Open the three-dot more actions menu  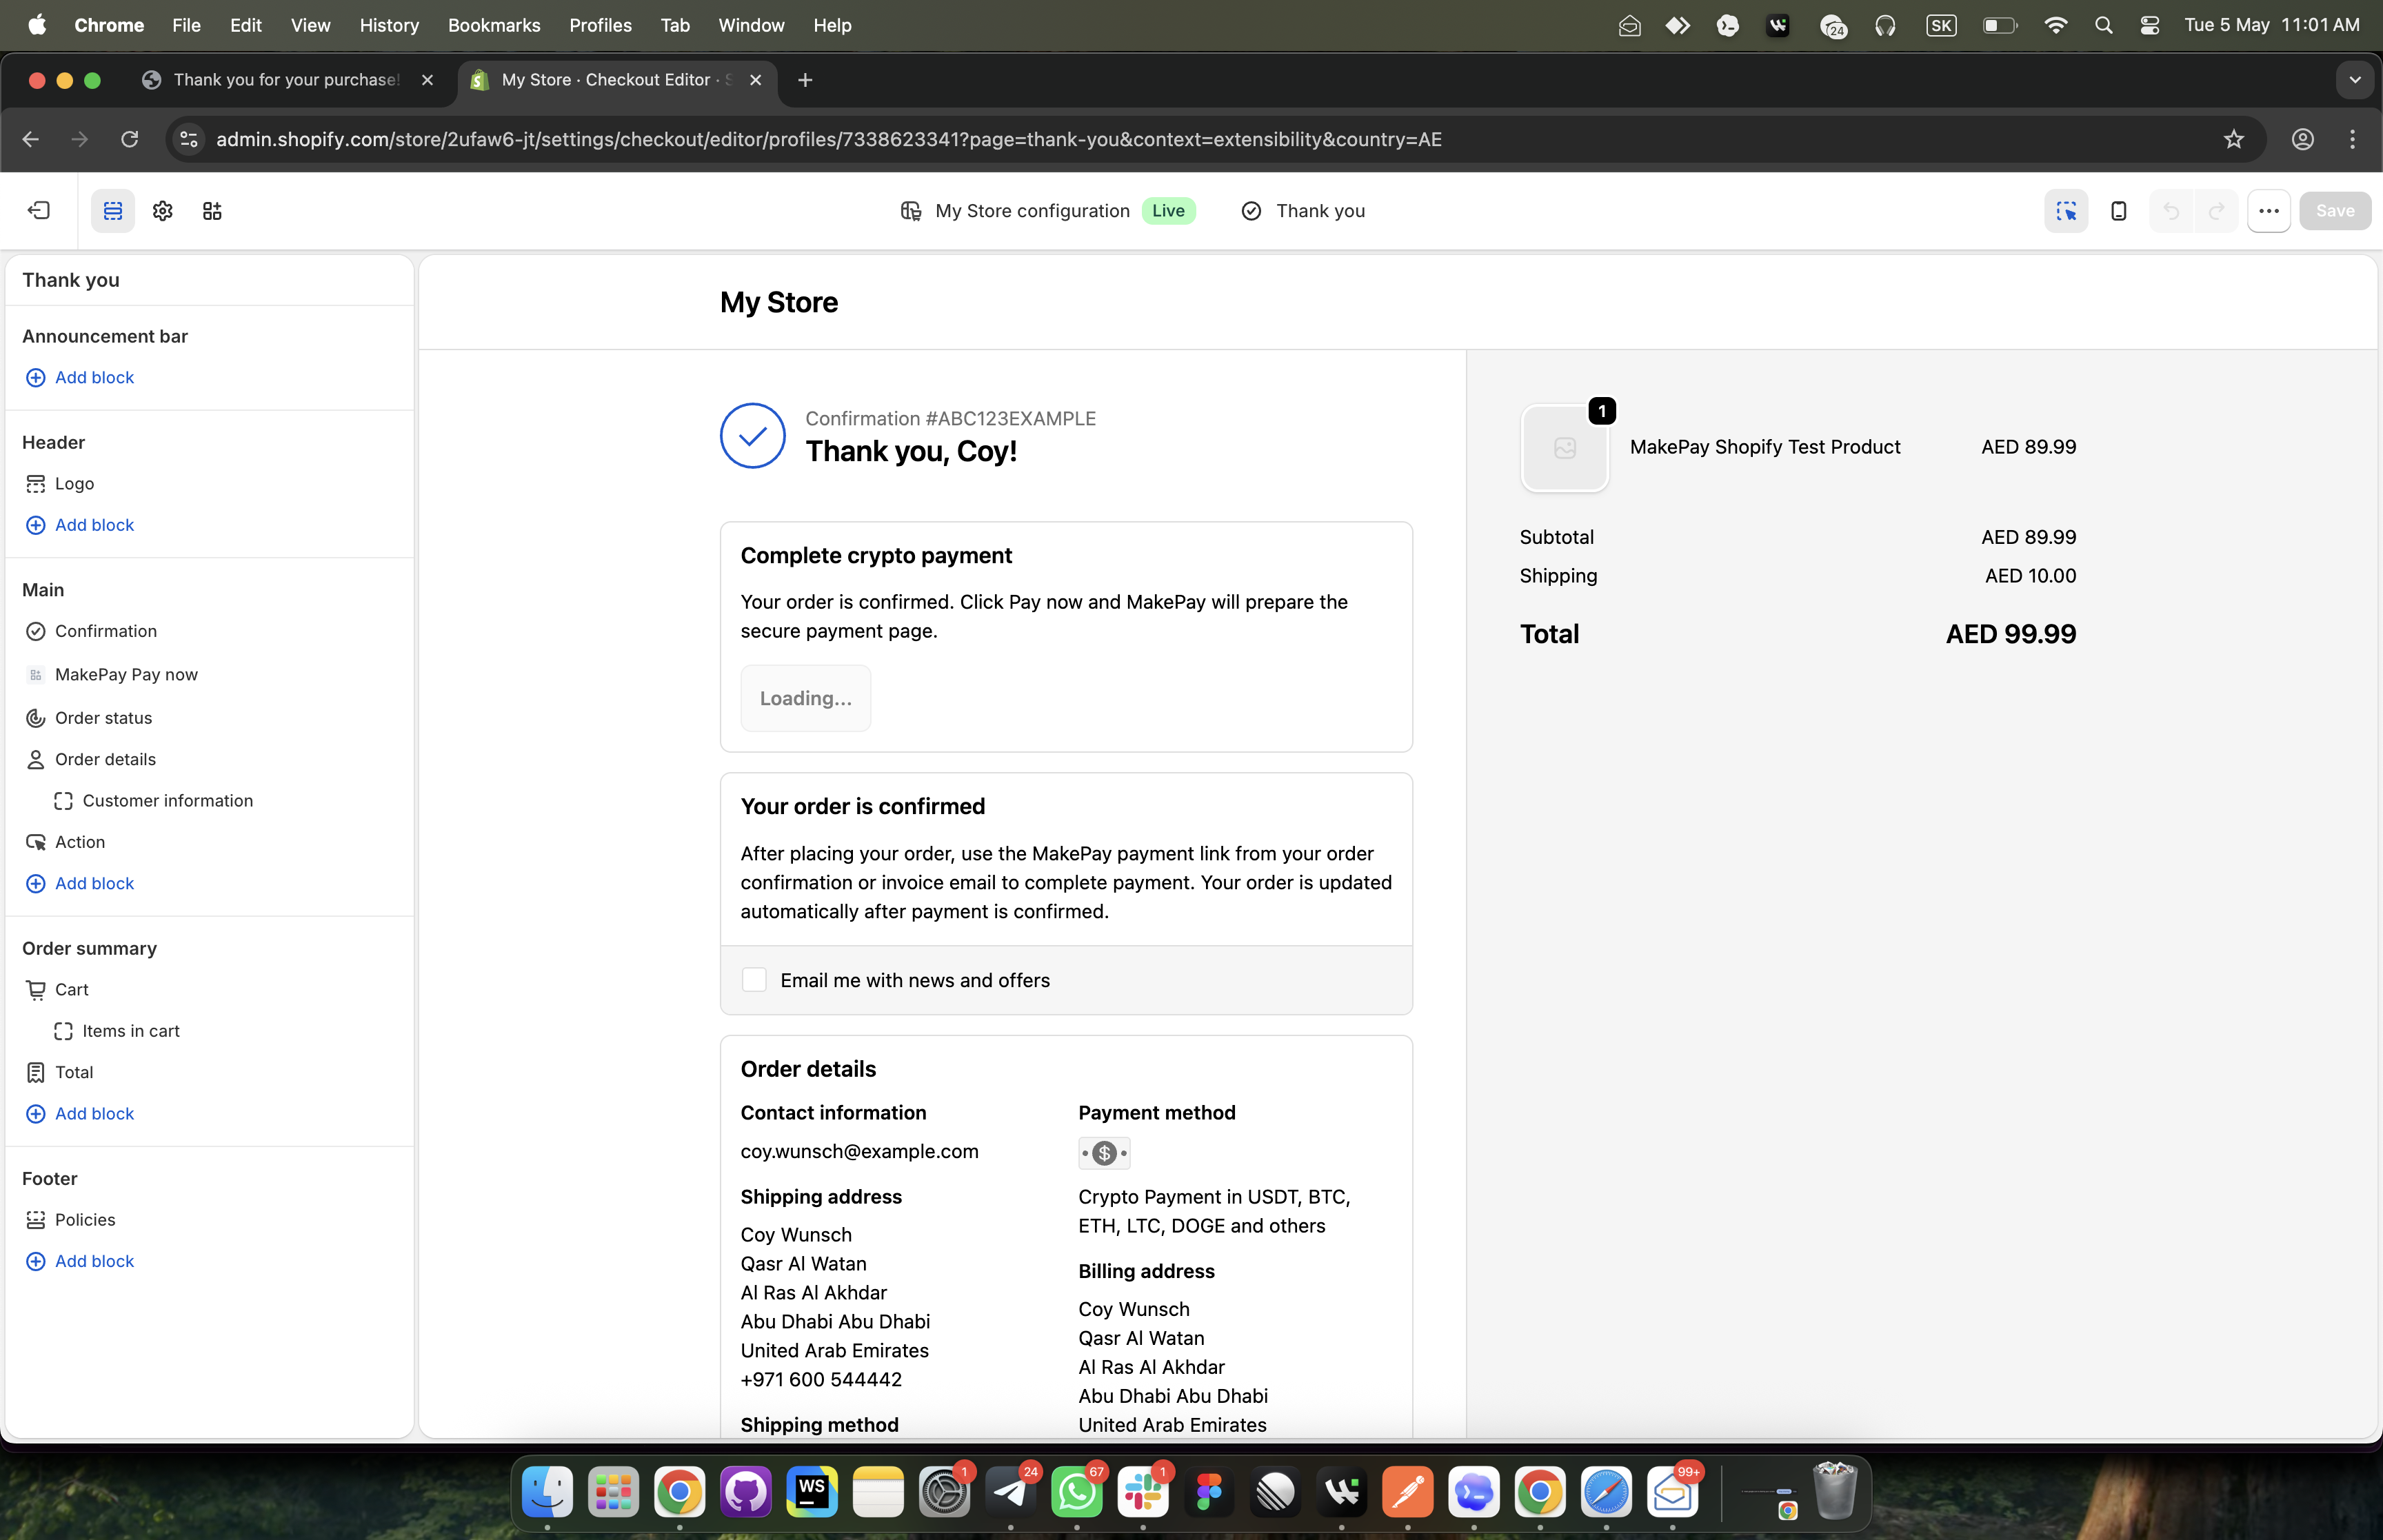2269,210
